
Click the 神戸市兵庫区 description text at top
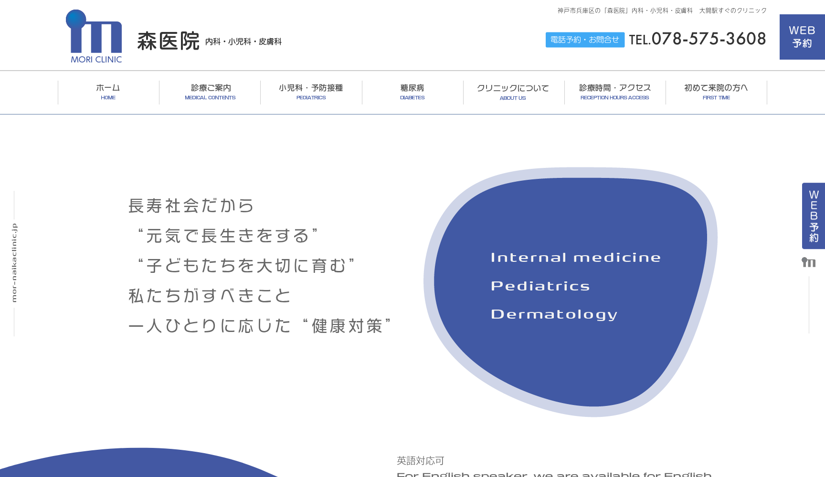point(660,10)
